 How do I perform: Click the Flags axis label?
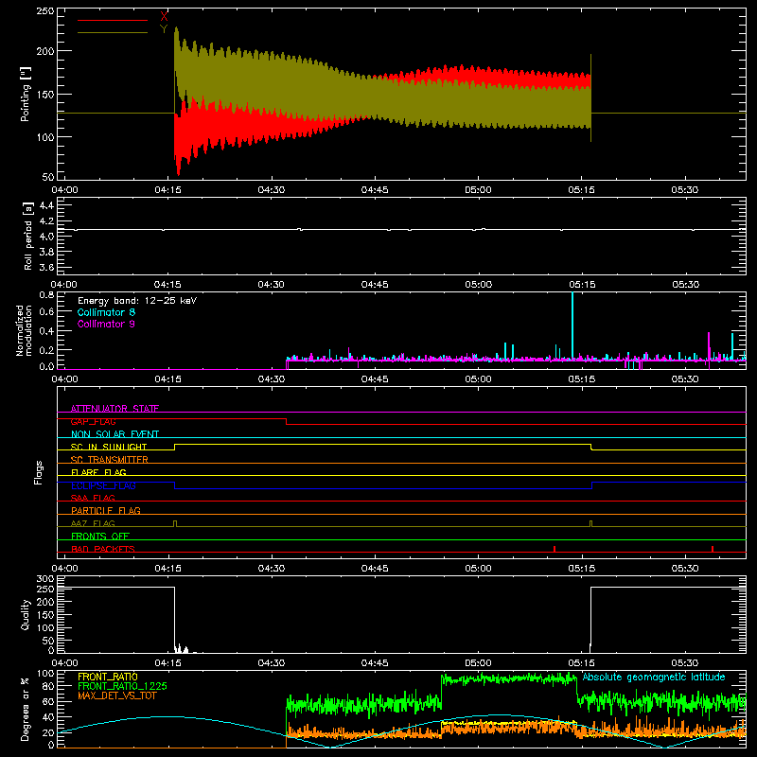click(x=39, y=472)
